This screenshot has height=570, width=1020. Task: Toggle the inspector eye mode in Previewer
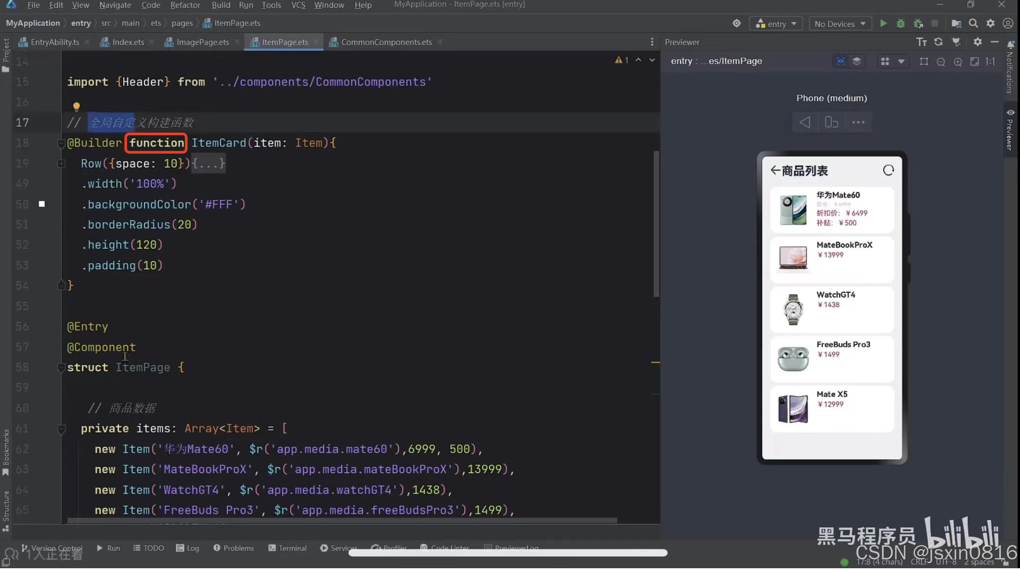point(841,61)
